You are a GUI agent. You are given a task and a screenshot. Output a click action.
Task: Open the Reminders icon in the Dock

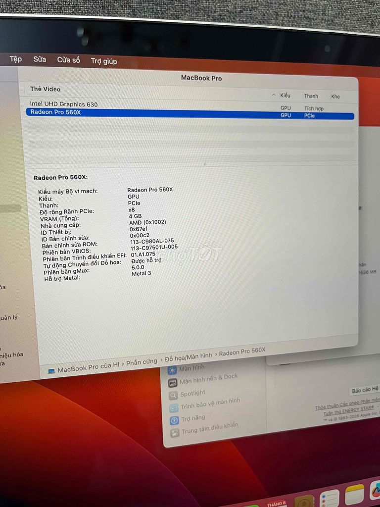coord(329,498)
